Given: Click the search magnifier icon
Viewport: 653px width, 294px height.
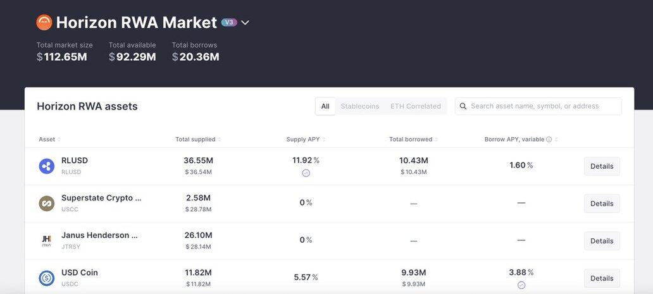Looking at the screenshot, I should (463, 106).
